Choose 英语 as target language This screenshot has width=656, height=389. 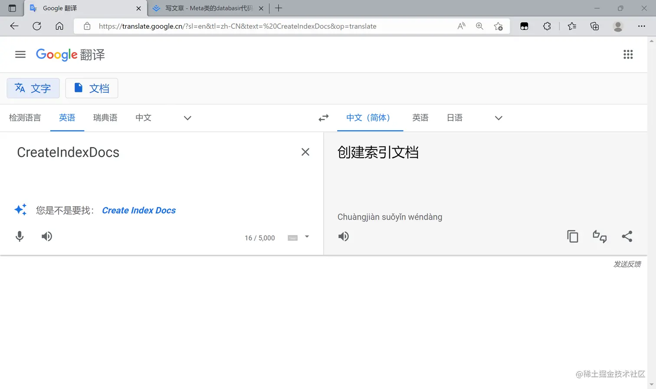420,118
